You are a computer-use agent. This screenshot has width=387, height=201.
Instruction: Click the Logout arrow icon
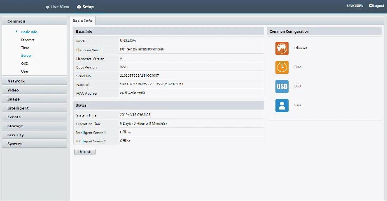click(371, 6)
